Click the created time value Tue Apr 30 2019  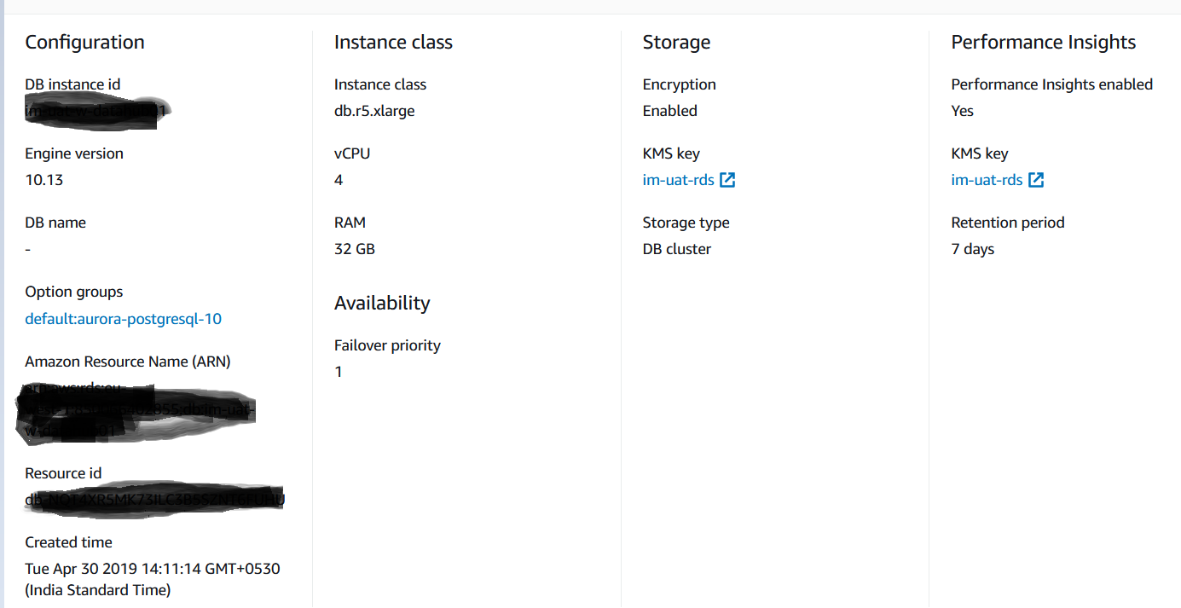(x=153, y=569)
